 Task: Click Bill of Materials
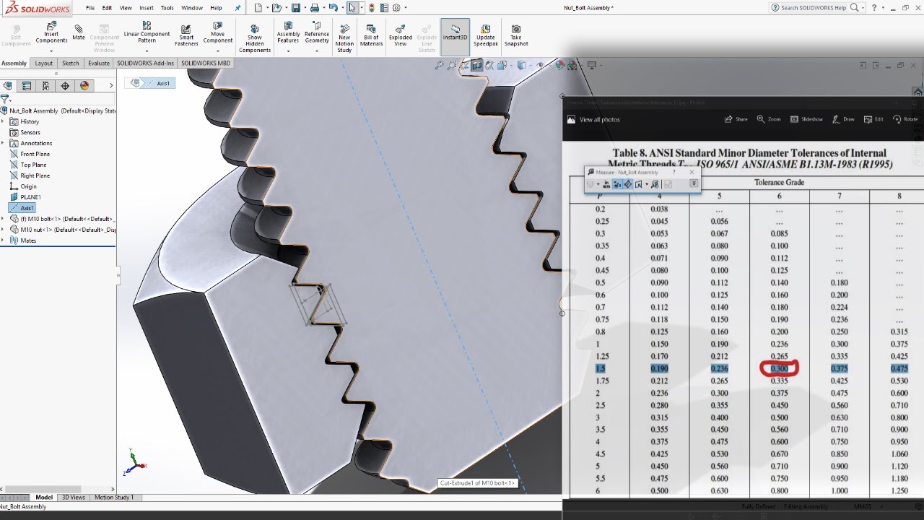371,36
